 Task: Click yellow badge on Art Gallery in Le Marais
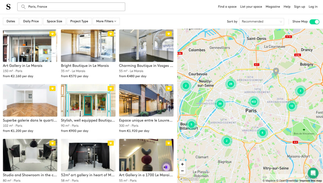click(52, 34)
